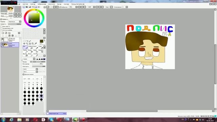The height and width of the screenshot is (122, 217).
Task: Select the sharpest brush edge shape
Action: pos(37,59)
